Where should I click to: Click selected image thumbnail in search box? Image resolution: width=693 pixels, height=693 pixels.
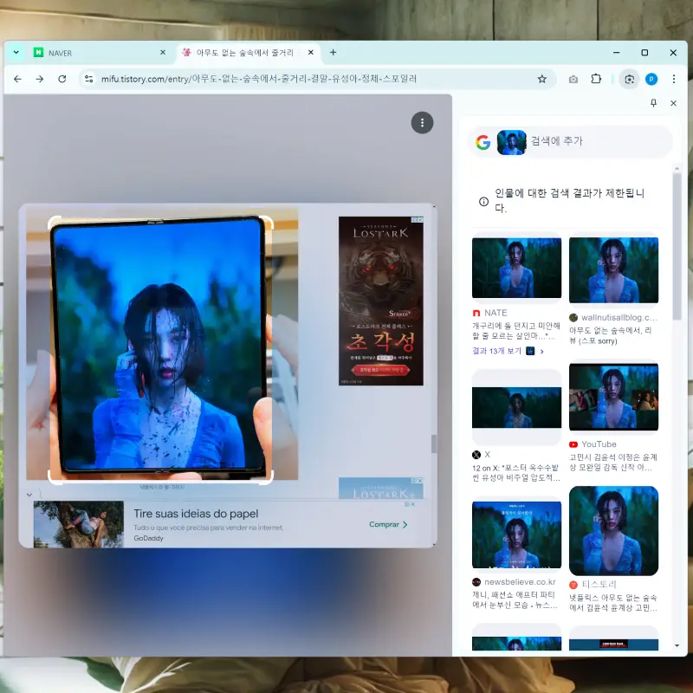pyautogui.click(x=511, y=142)
